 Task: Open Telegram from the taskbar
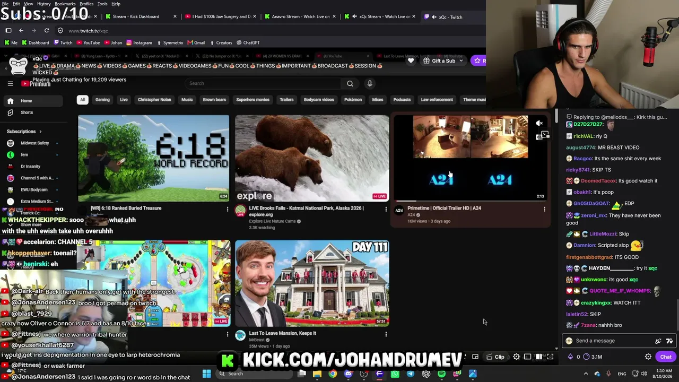point(411,374)
